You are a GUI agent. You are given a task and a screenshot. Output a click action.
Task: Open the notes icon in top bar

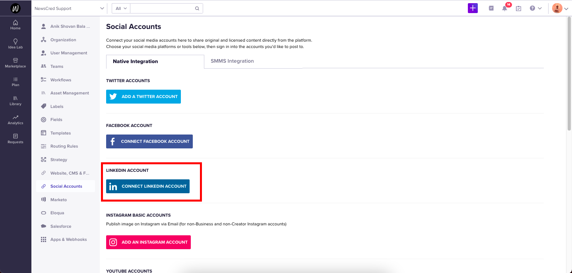pyautogui.click(x=491, y=8)
